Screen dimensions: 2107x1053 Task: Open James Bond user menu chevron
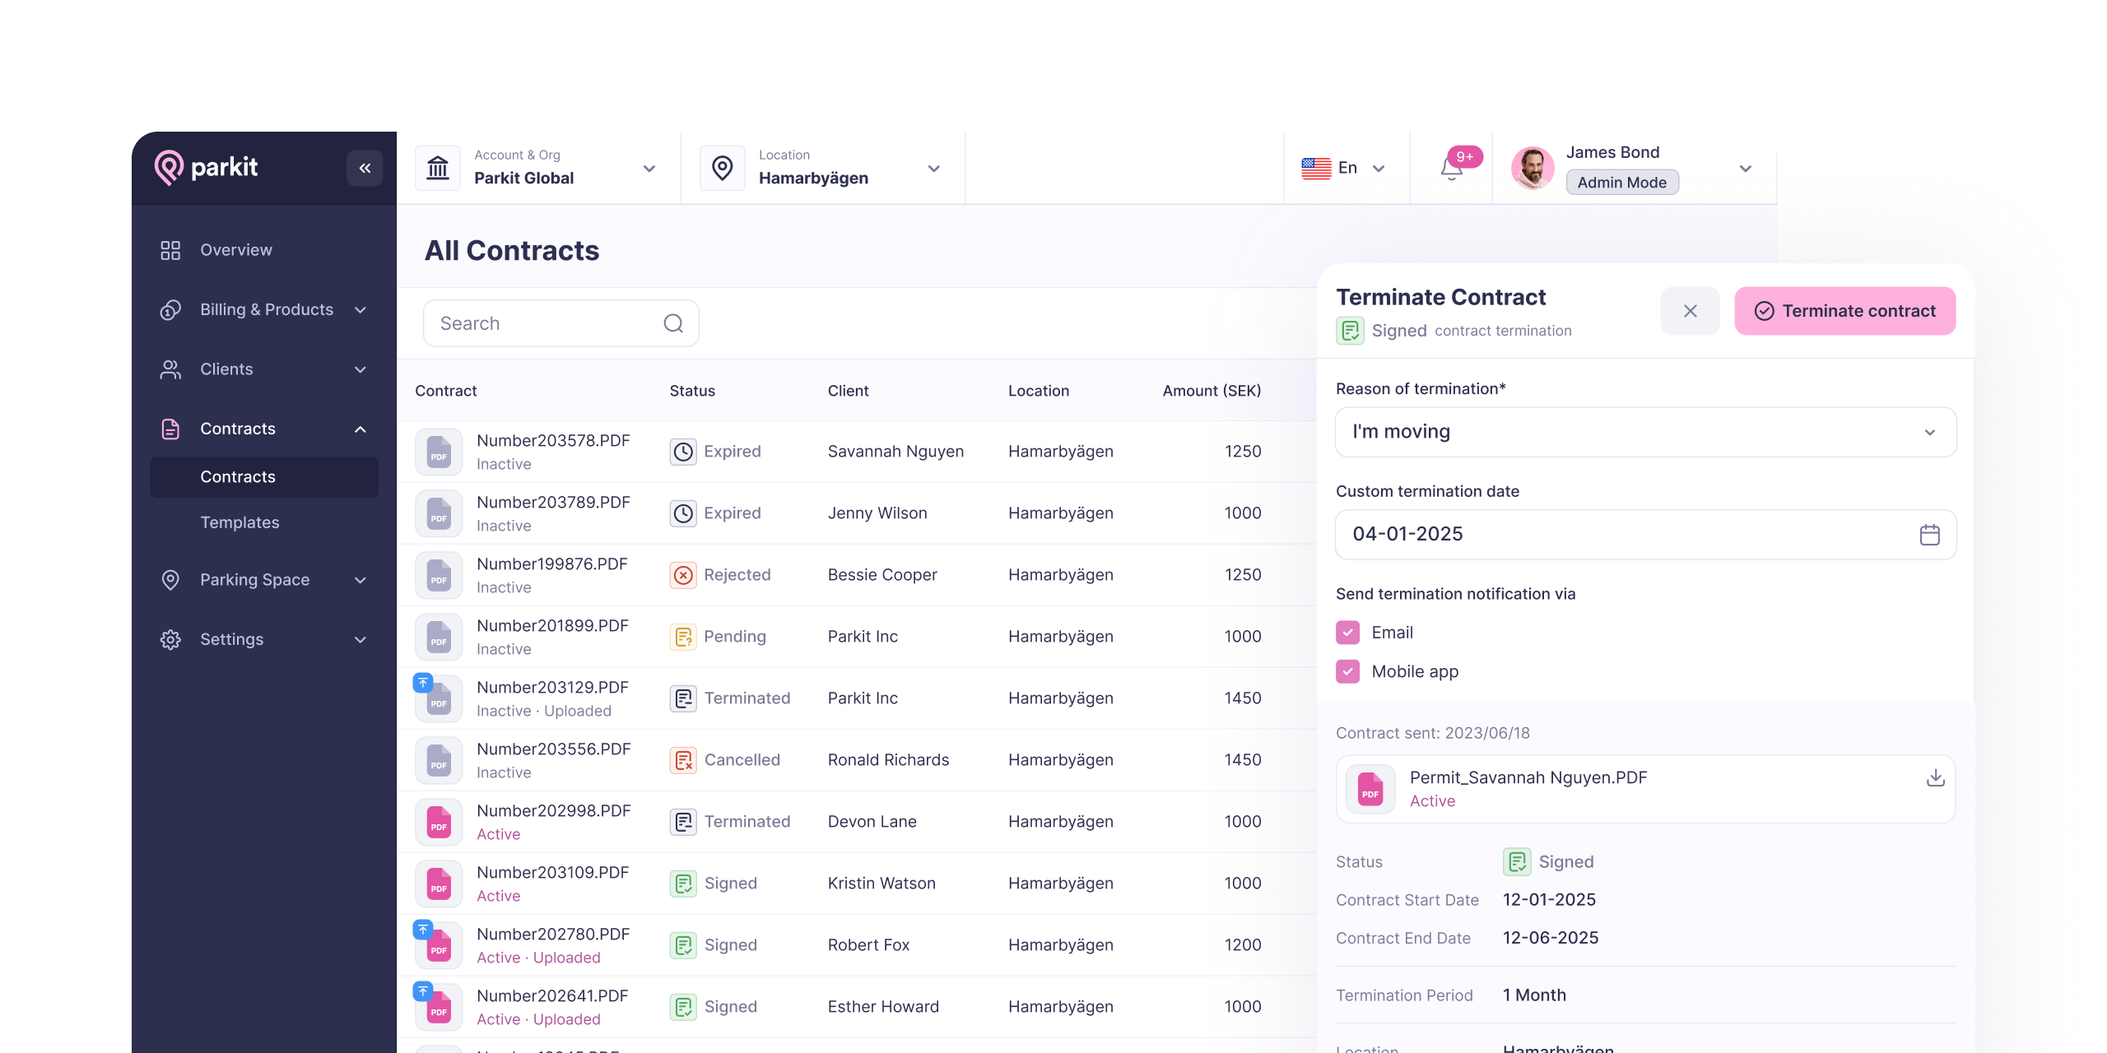tap(1746, 169)
